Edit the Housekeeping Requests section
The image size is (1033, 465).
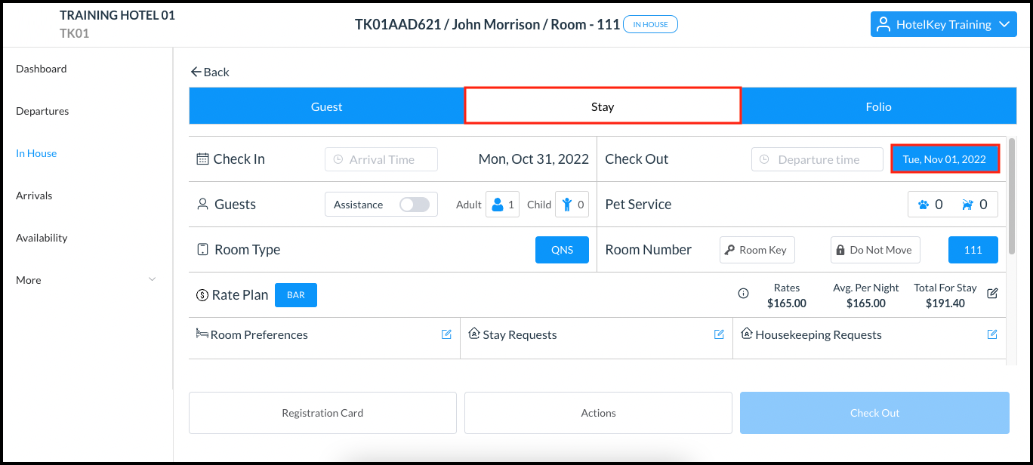[x=991, y=334]
